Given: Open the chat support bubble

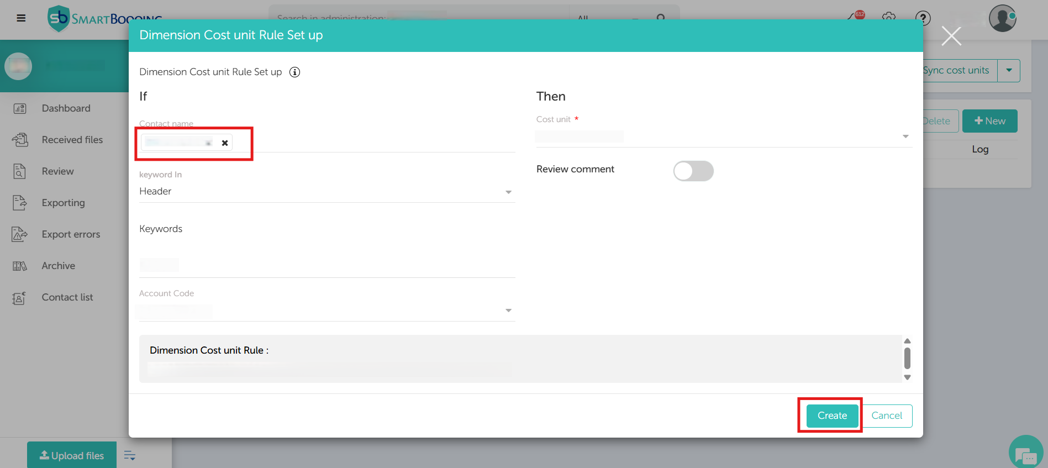Looking at the screenshot, I should coord(1025,454).
